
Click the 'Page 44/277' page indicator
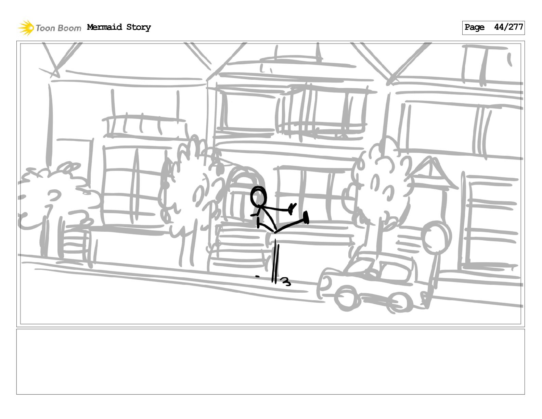493,27
